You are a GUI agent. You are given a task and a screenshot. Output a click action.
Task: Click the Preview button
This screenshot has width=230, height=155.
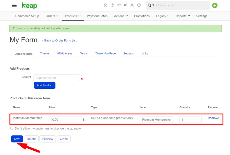point(48,139)
